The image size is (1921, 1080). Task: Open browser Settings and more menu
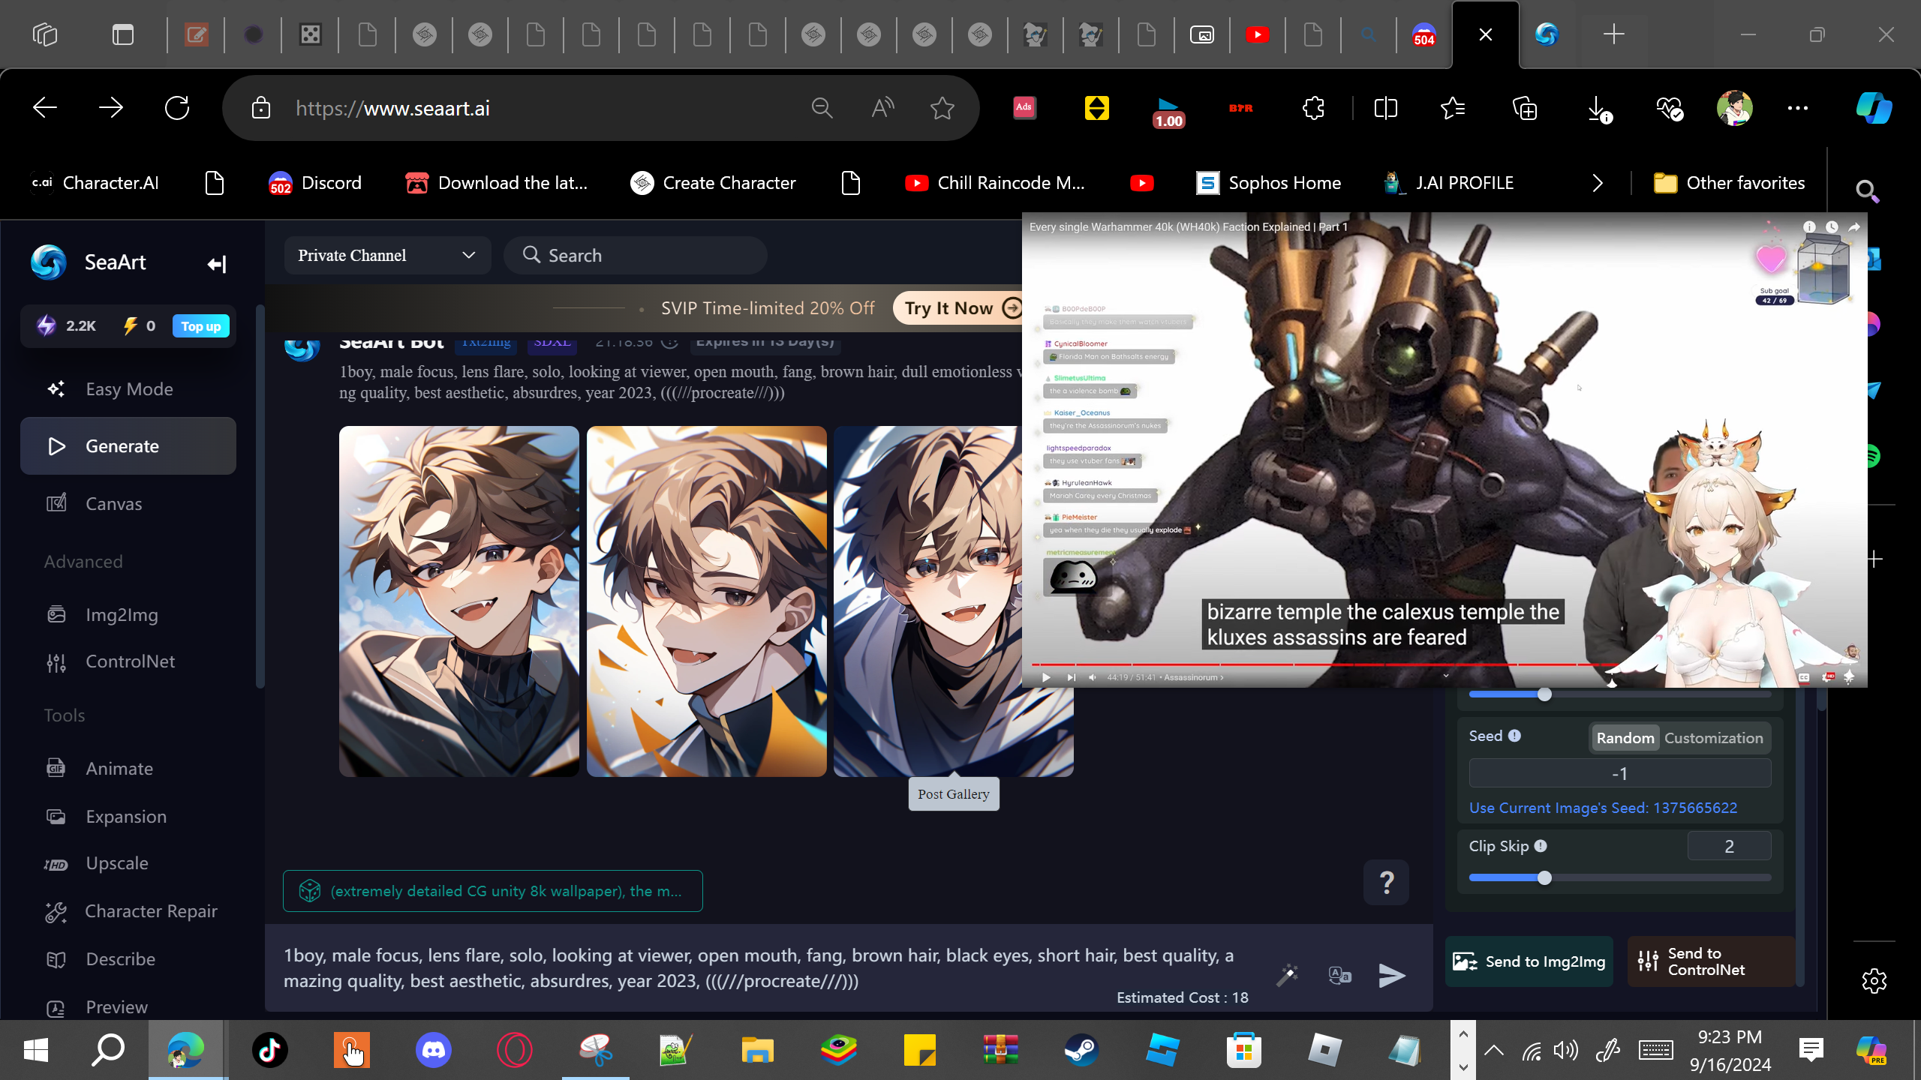coord(1798,108)
